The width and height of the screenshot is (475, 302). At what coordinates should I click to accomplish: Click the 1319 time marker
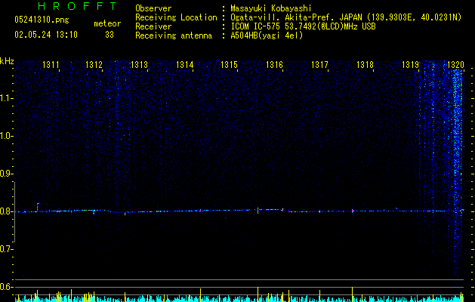coord(411,65)
